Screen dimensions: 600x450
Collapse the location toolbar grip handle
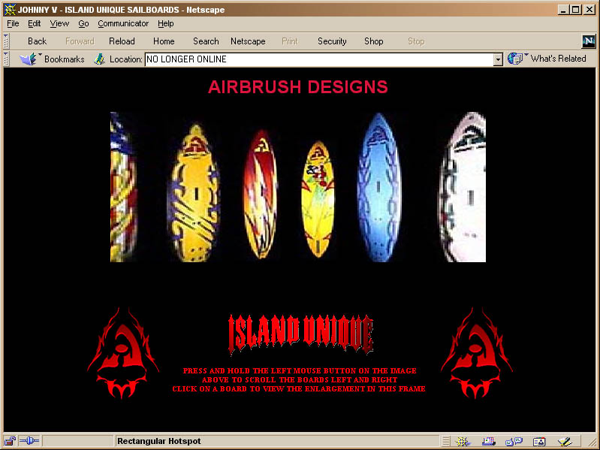point(6,59)
